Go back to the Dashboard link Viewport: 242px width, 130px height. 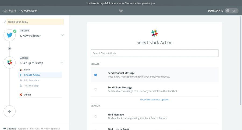tap(10, 11)
